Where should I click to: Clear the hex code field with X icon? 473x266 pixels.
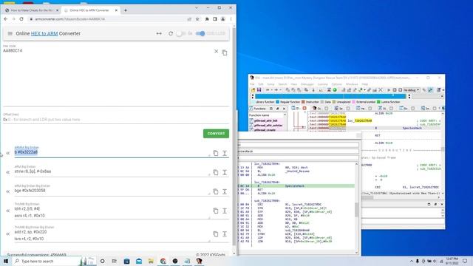coord(216,52)
